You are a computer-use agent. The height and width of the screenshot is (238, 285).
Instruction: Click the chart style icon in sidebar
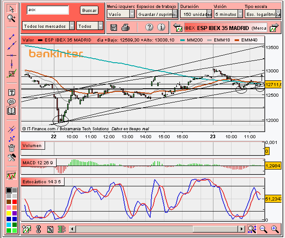[11, 175]
